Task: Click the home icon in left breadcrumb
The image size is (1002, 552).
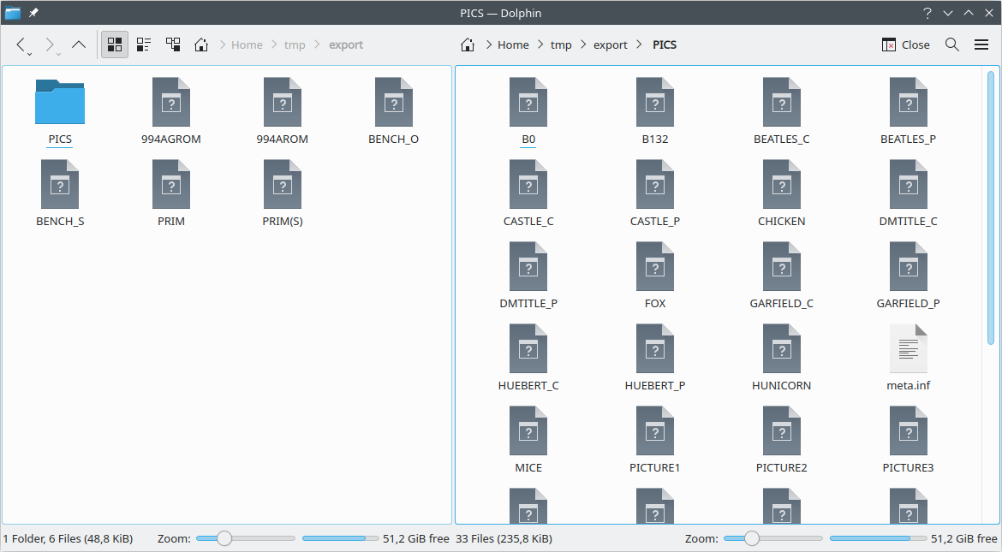Action: pos(201,45)
